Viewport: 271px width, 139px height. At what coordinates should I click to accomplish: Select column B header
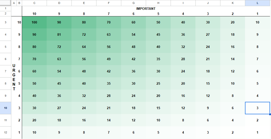[x=19, y=3]
